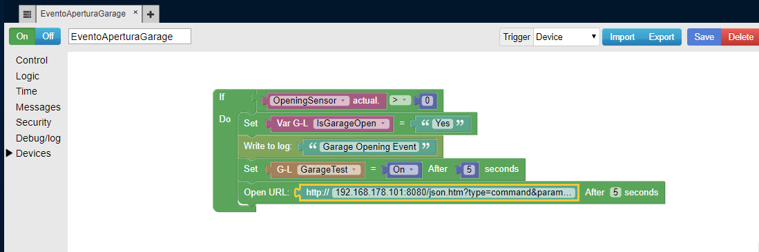Click the Export button
Screen dimensions: 759x252
point(661,37)
